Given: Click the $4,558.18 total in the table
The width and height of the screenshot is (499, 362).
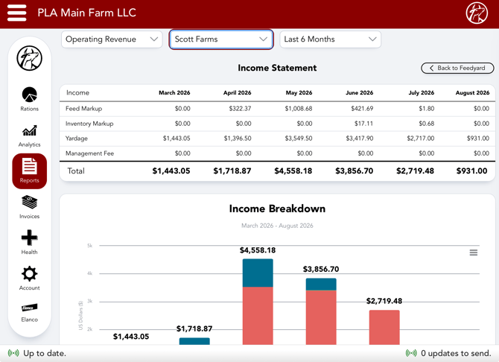Looking at the screenshot, I should [293, 171].
